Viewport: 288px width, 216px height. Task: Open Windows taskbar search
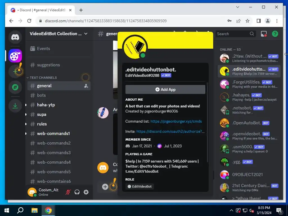point(20,210)
